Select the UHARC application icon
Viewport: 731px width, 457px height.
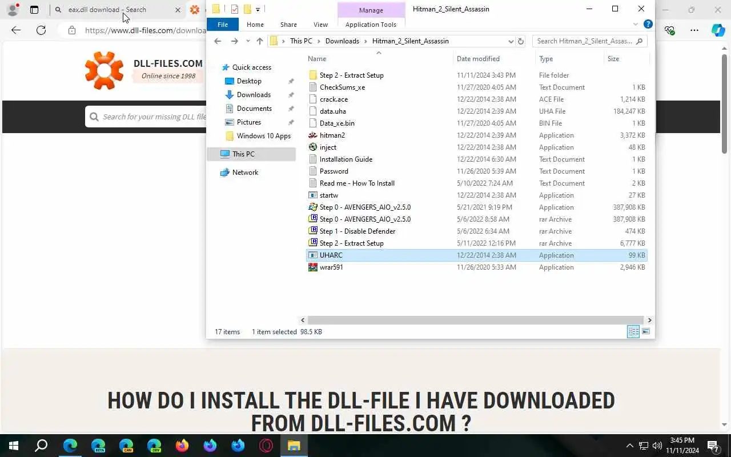[312, 255]
